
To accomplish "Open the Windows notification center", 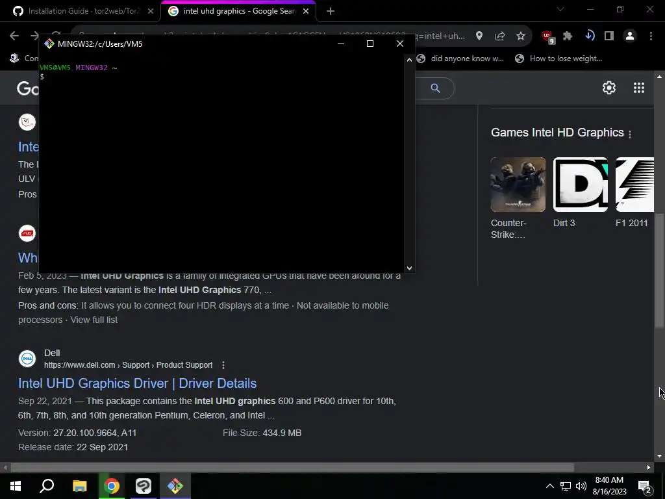I will pos(646,487).
